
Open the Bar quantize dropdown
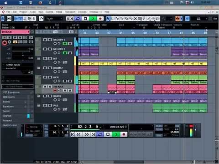point(215,19)
